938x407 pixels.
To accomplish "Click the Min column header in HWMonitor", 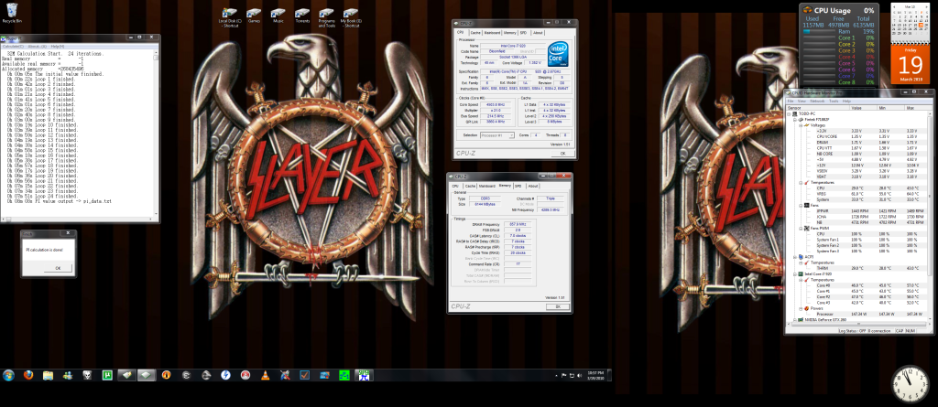I will [892, 108].
